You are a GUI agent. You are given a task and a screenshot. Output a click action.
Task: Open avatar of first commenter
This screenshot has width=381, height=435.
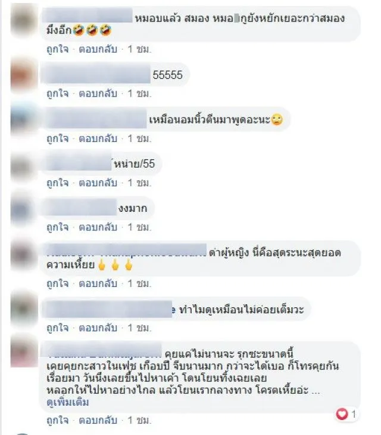click(24, 20)
